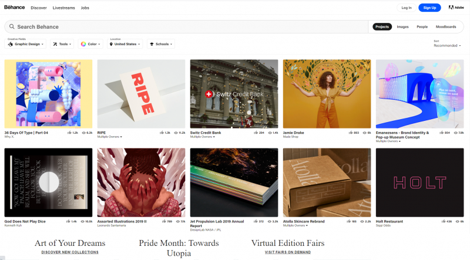
Task: Open Graphic Design creative fields dropdown
Action: point(25,44)
